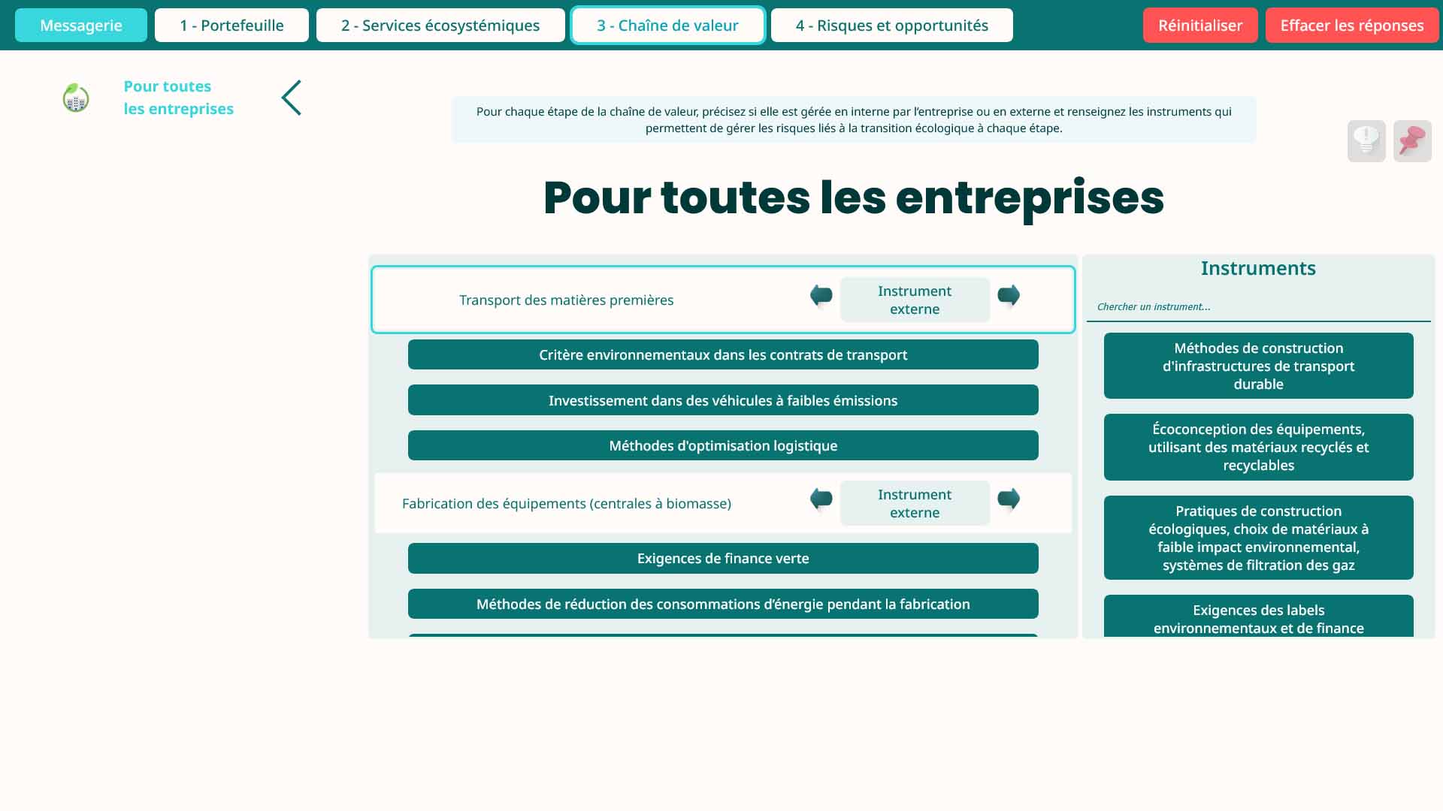Click the right arrow beside 'Transport des matières premières'
The image size is (1443, 811).
coord(1009,296)
